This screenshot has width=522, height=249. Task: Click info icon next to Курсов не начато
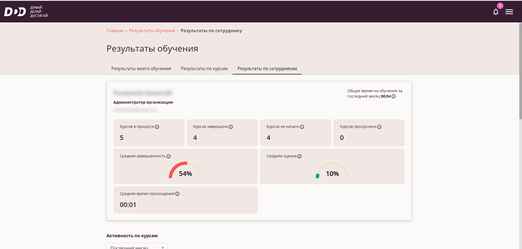(302, 127)
